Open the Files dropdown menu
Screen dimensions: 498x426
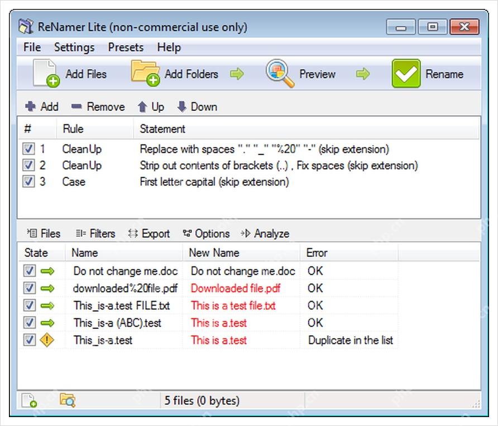(44, 234)
